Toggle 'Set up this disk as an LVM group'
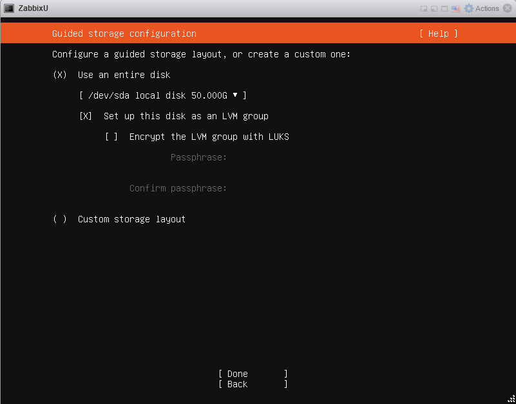Image resolution: width=516 pixels, height=404 pixels. click(86, 116)
